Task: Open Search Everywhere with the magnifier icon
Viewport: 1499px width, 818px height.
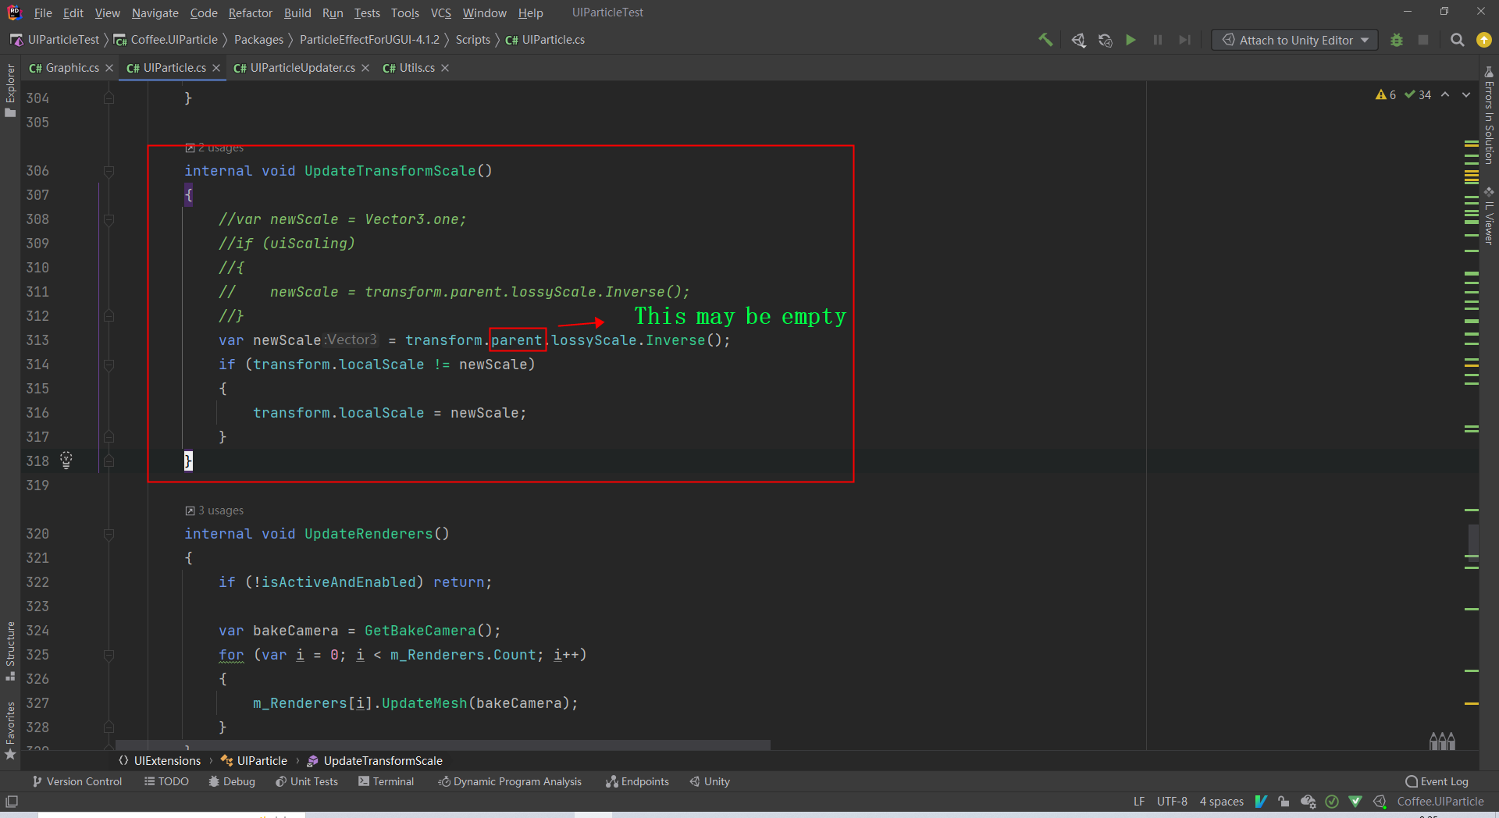Action: 1457,40
